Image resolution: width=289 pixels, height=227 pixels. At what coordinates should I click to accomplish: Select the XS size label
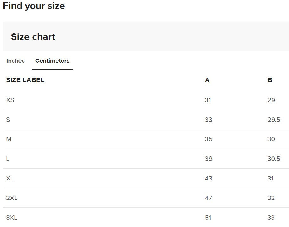(x=10, y=100)
